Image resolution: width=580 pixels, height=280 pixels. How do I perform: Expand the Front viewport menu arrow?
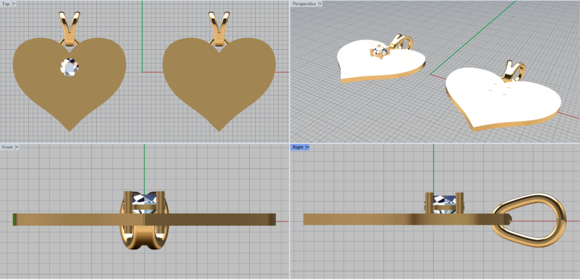(17, 147)
